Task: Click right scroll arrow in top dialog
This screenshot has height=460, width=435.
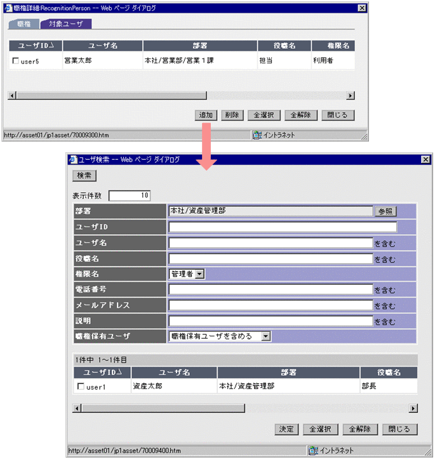Action: pyautogui.click(x=351, y=96)
